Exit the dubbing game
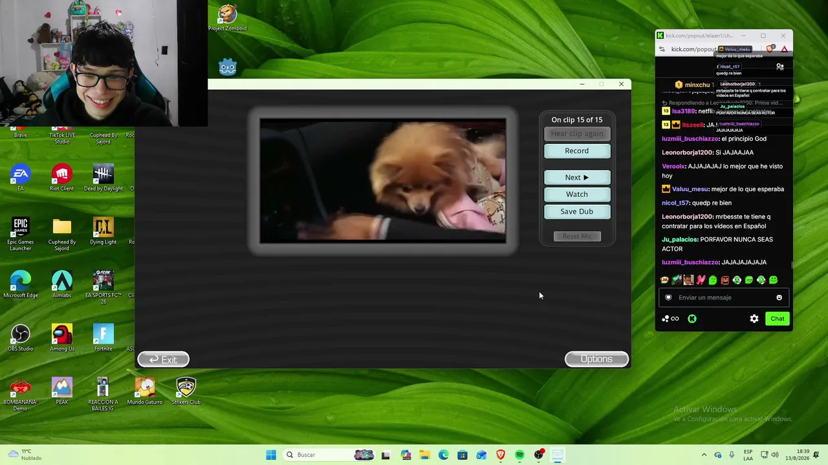Screen dimensions: 828x465 [164, 360]
